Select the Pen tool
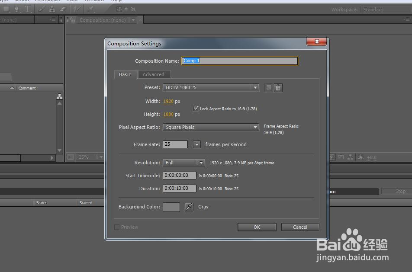 click(16, 9)
